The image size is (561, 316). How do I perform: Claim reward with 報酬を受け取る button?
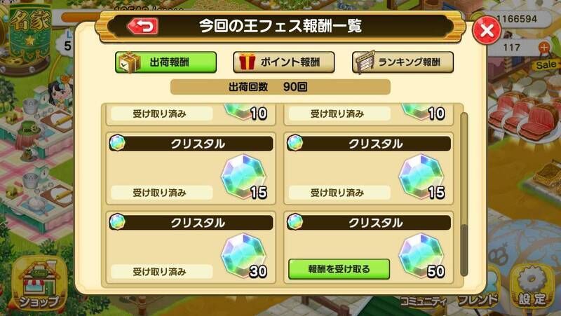339,269
